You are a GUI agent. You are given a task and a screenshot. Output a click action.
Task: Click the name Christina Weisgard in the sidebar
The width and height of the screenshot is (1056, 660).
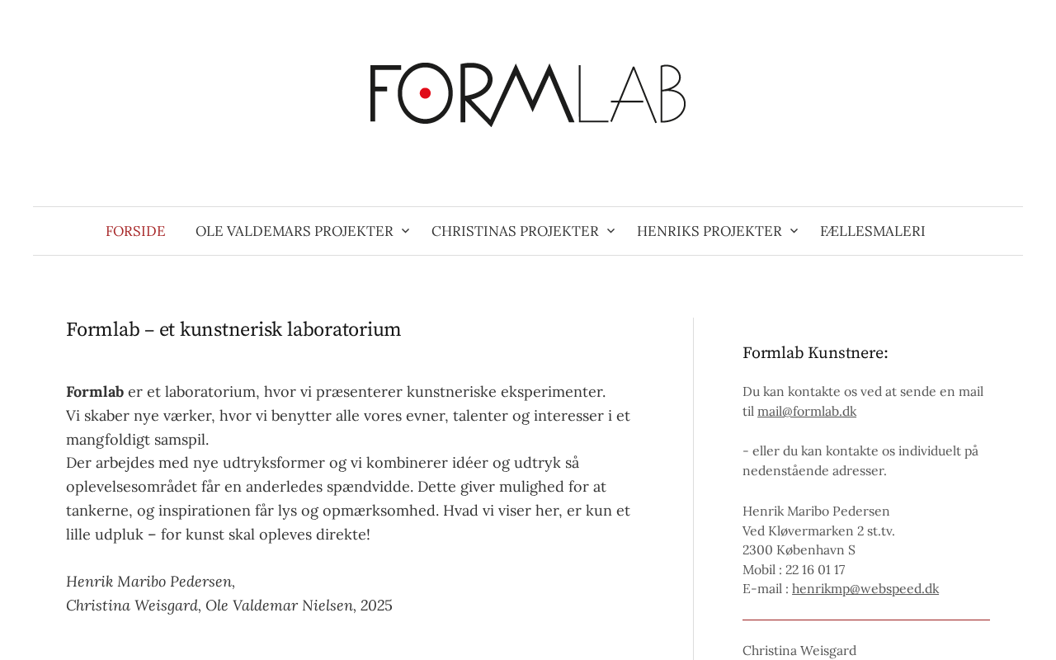(799, 650)
